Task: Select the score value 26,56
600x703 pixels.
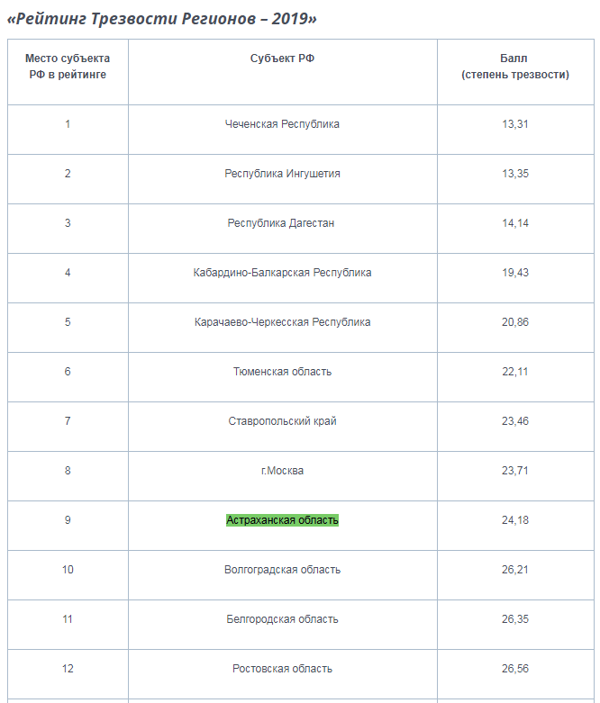Action: pyautogui.click(x=515, y=669)
